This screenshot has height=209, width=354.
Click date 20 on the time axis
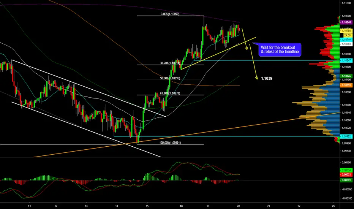(x=238, y=206)
